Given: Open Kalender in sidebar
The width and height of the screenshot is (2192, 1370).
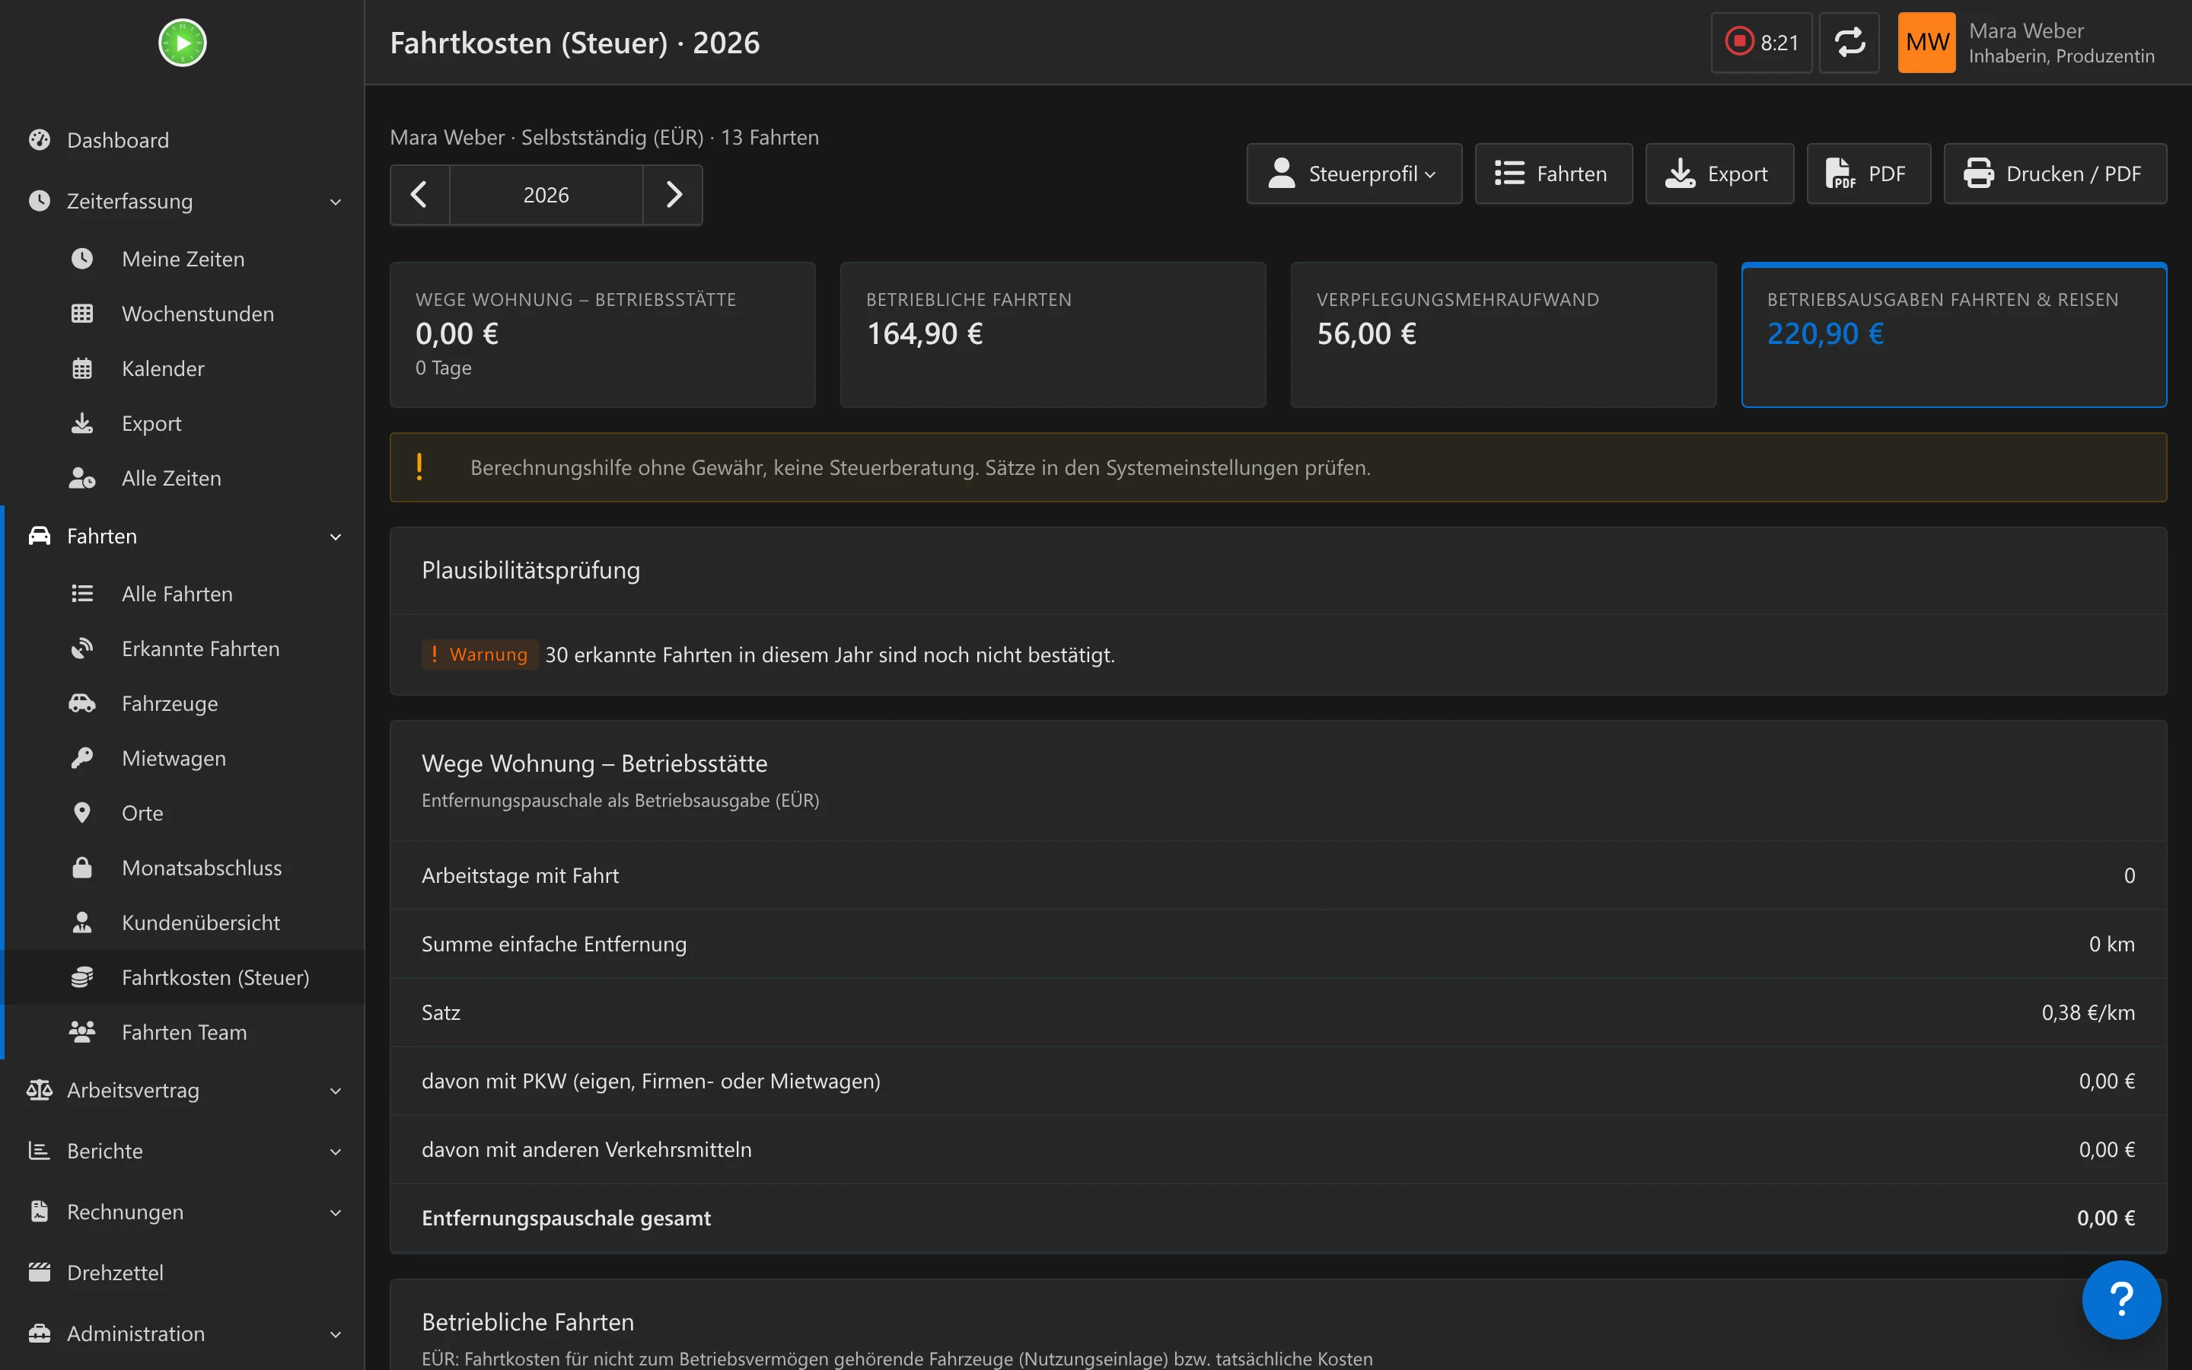Looking at the screenshot, I should (x=182, y=369).
